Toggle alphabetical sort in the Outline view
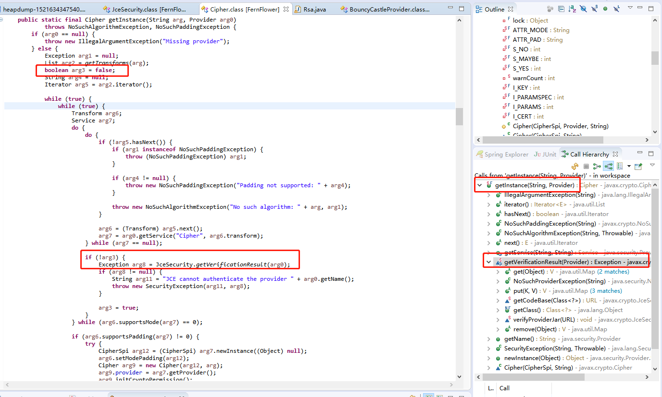Viewport: 662px width, 397px height. [x=572, y=9]
